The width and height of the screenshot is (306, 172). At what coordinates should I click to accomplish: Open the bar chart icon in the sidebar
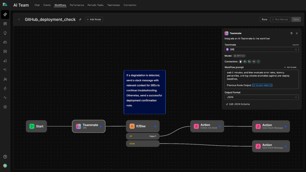click(5, 61)
